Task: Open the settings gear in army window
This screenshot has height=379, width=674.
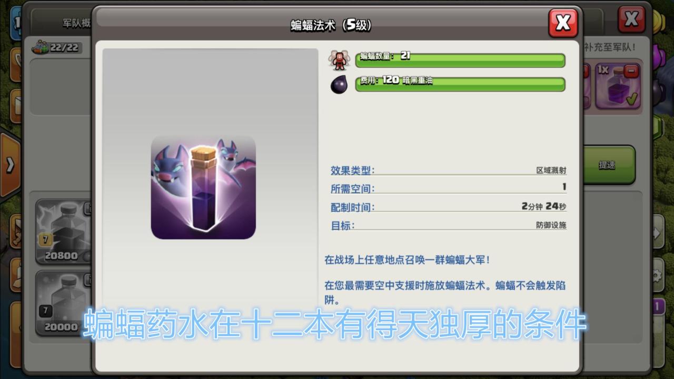Action: (657, 275)
